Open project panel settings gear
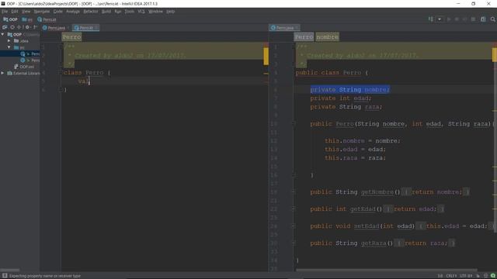 [x=27, y=28]
